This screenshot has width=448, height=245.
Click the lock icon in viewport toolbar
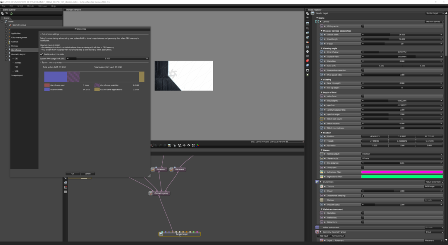pyautogui.click(x=175, y=146)
